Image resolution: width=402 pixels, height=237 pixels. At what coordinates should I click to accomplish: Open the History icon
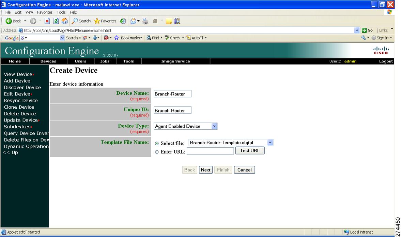coord(123,21)
